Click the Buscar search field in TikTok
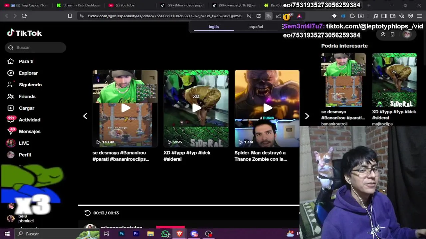 pyautogui.click(x=36, y=47)
